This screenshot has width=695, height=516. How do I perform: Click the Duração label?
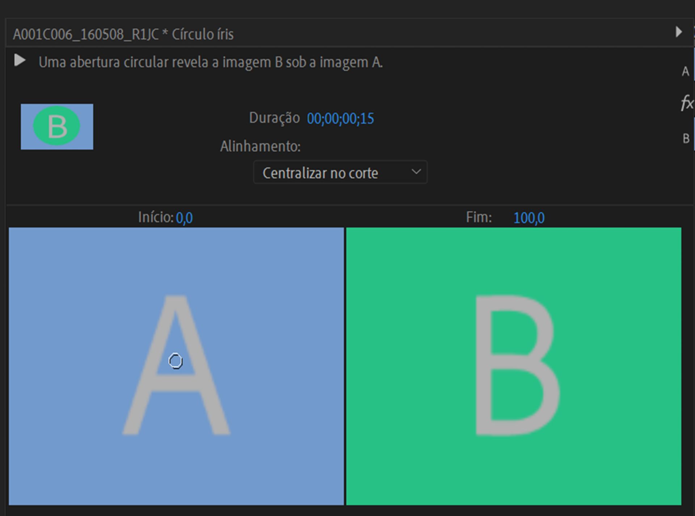274,118
